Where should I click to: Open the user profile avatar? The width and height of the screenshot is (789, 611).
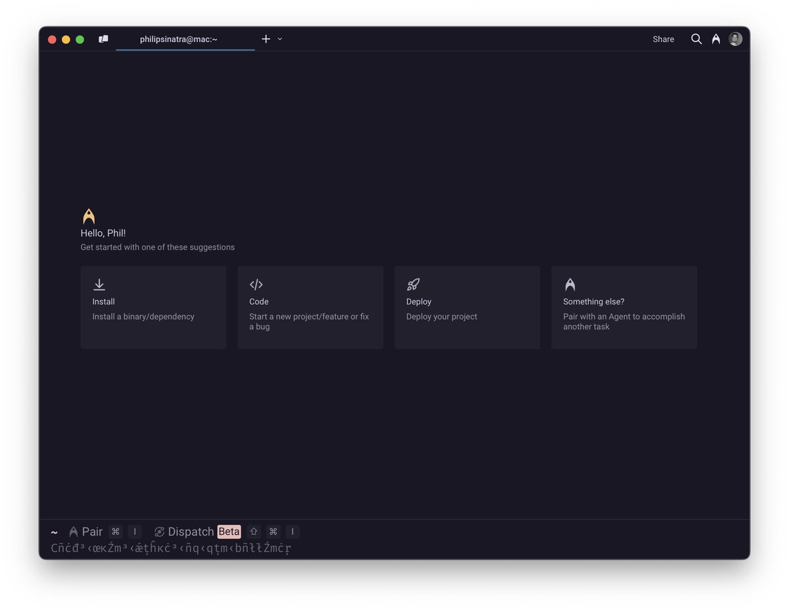click(736, 39)
